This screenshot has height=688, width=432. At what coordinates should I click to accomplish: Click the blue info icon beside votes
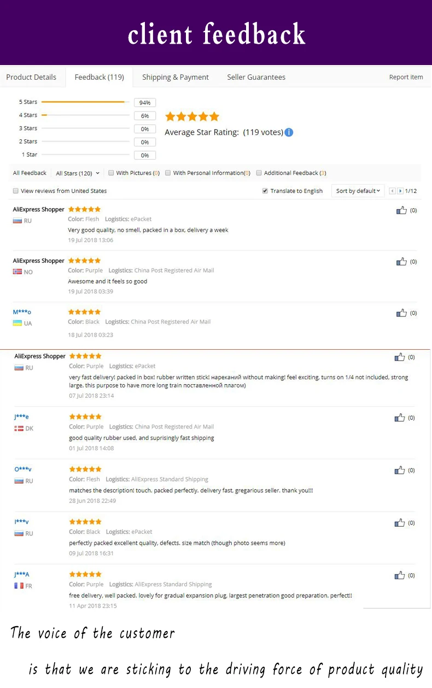point(289,132)
